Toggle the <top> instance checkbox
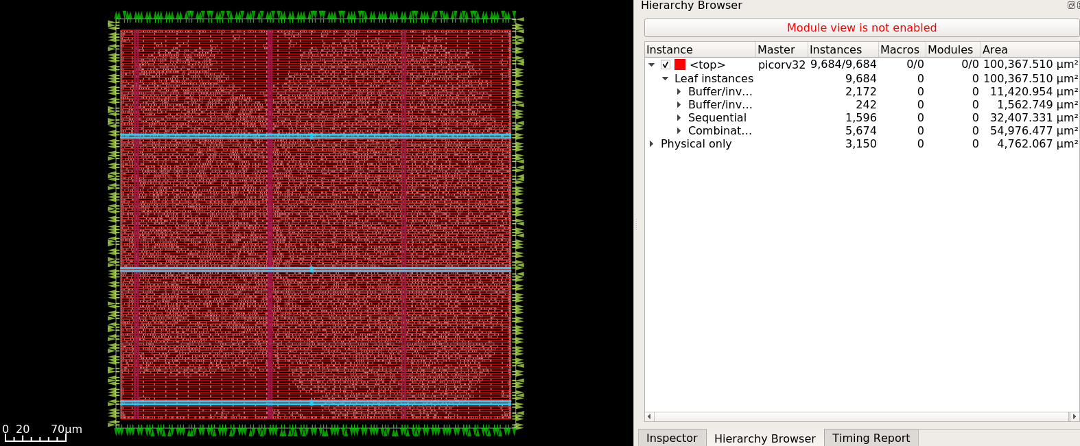The width and height of the screenshot is (1080, 446). [666, 64]
